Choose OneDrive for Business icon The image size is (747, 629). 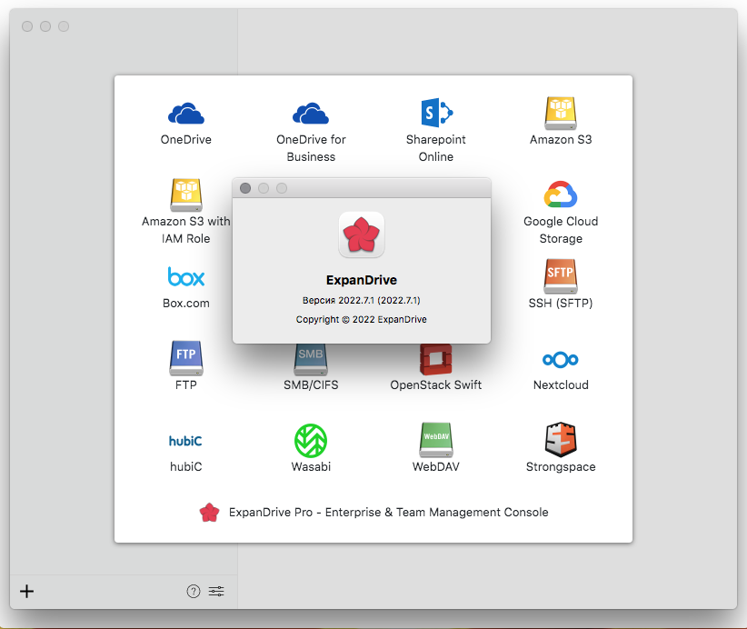311,114
